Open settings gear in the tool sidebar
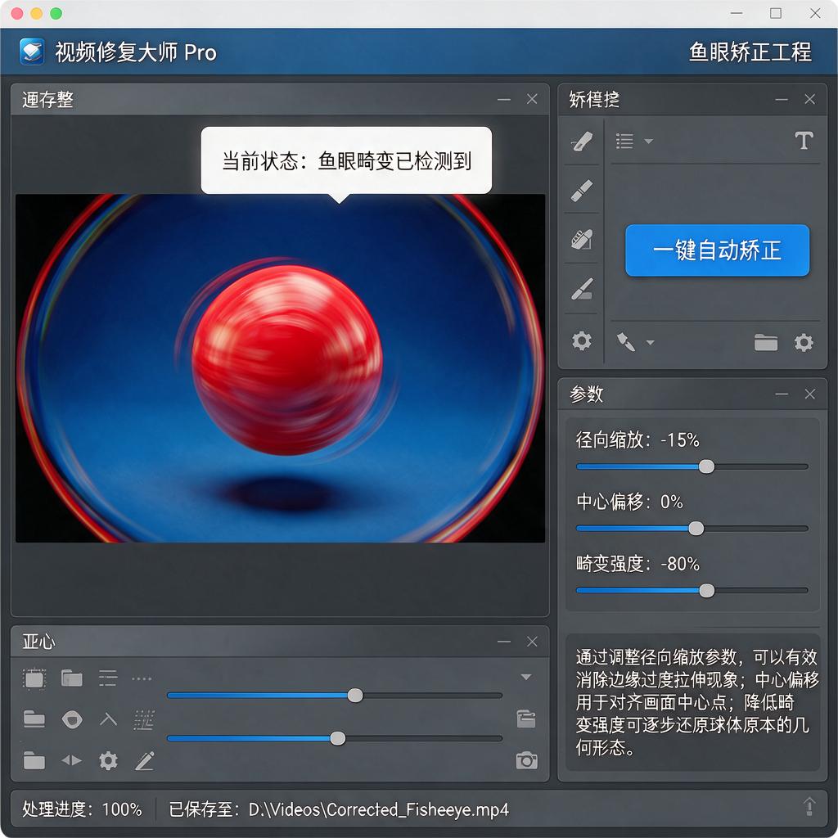 tap(582, 340)
